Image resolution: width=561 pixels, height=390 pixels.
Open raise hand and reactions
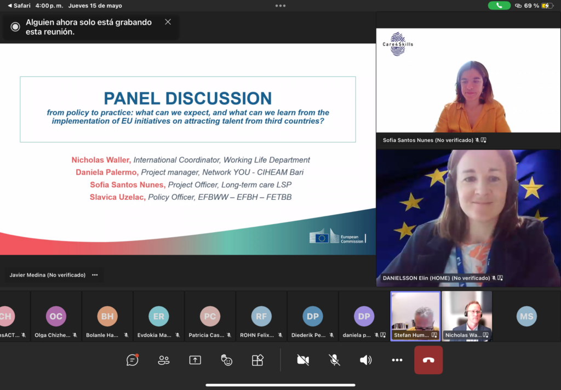[226, 360]
